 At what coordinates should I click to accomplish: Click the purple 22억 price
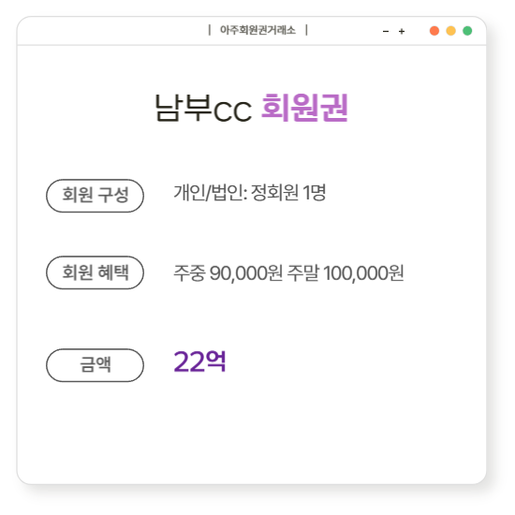tap(199, 362)
